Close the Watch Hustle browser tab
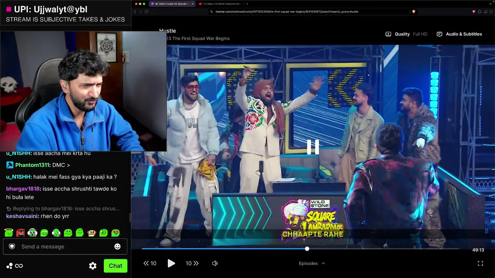Viewport: 495px width, 278px height. [192, 4]
